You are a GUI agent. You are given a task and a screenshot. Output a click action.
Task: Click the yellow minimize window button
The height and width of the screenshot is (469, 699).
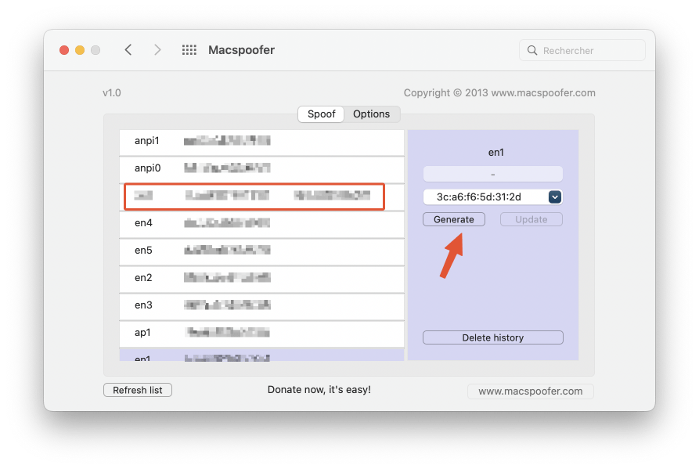pyautogui.click(x=80, y=50)
